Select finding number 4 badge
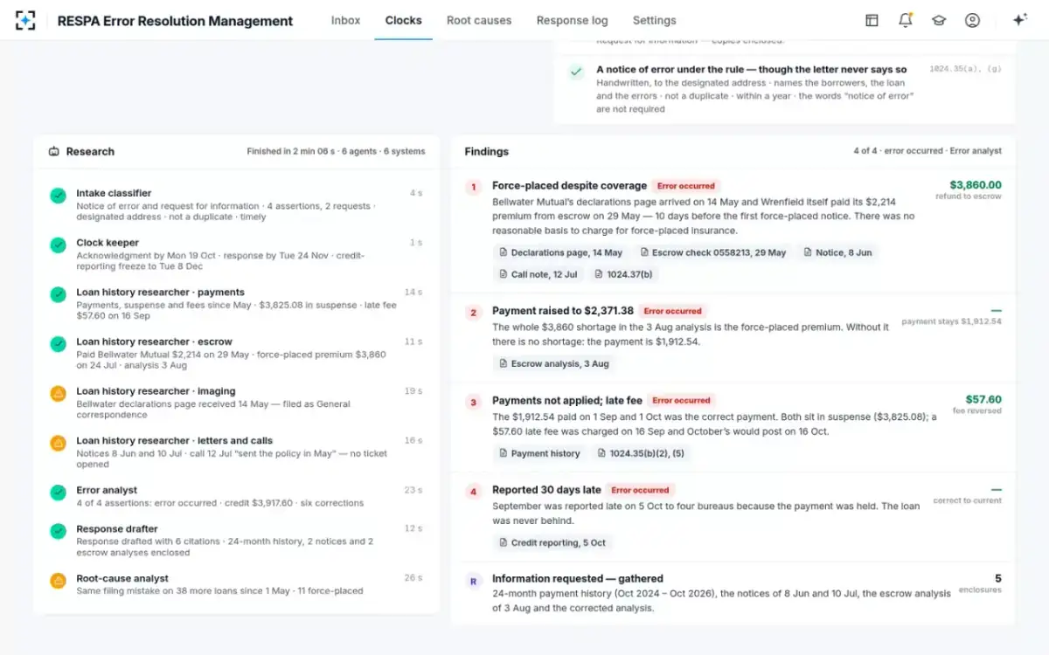The width and height of the screenshot is (1049, 655). 474,492
